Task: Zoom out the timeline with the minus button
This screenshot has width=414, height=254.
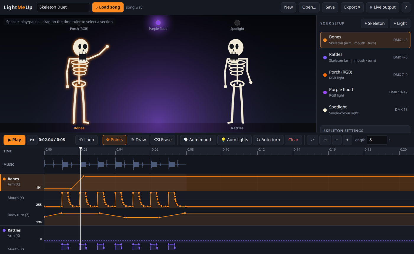Action: pyautogui.click(x=337, y=140)
